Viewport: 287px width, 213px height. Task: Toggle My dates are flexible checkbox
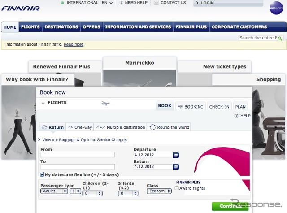click(42, 174)
